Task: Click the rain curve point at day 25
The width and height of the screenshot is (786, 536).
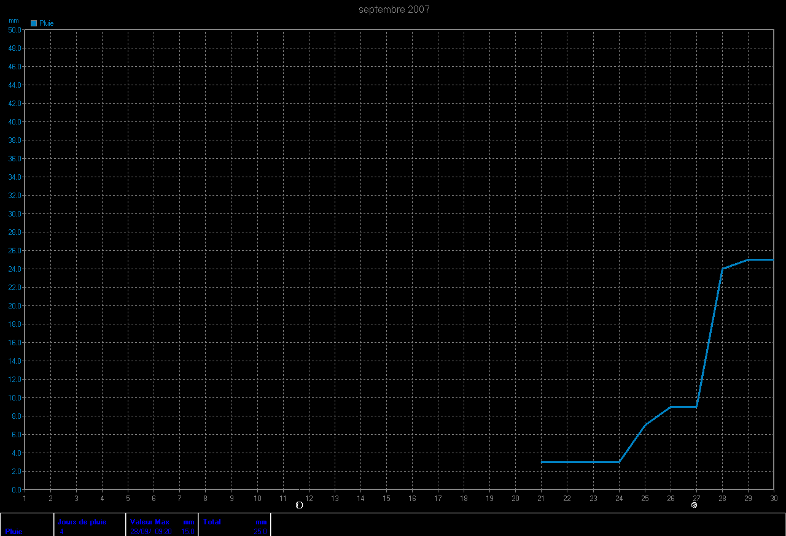Action: pyautogui.click(x=645, y=425)
